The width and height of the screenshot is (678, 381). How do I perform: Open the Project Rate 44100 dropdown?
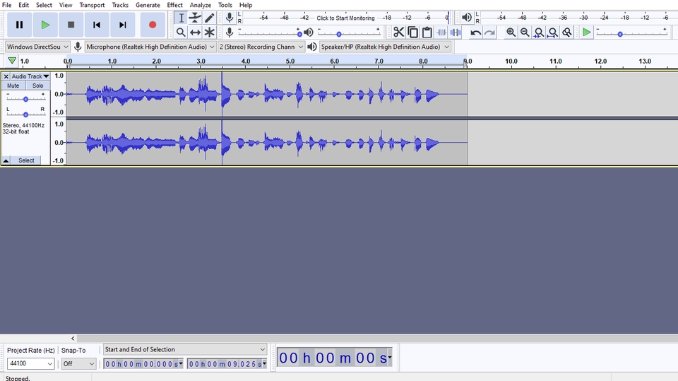[x=30, y=363]
